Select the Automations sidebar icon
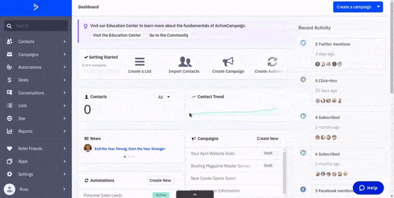Screen dimensions: 394x198 [x=10, y=67]
